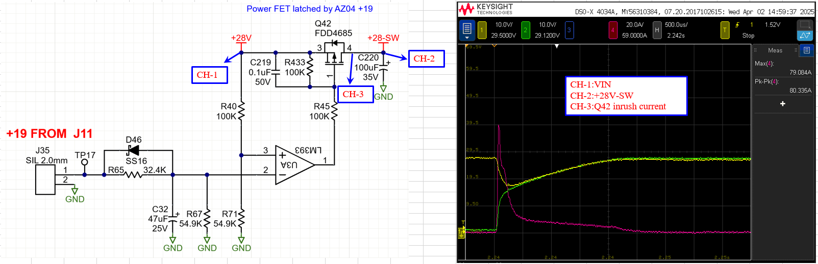818x264 pixels.
Task: Select the TP17 test point label
Action: coord(85,155)
